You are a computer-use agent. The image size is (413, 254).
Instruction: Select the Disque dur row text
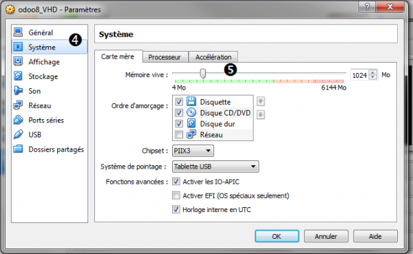[x=218, y=124]
